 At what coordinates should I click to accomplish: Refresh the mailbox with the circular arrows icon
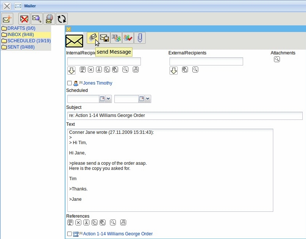pos(61,19)
